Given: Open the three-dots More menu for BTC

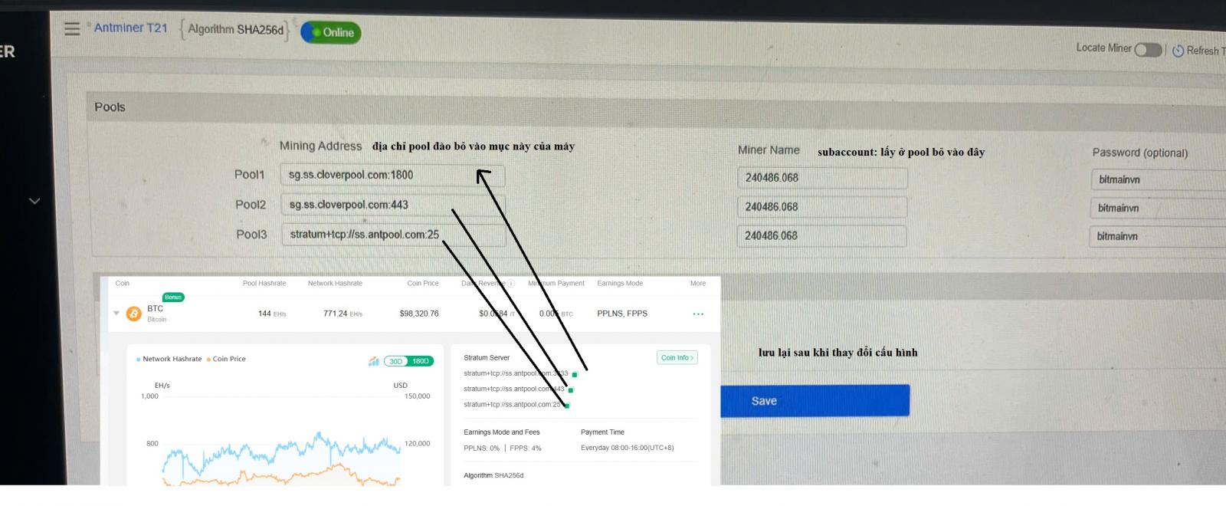Looking at the screenshot, I should (x=698, y=314).
